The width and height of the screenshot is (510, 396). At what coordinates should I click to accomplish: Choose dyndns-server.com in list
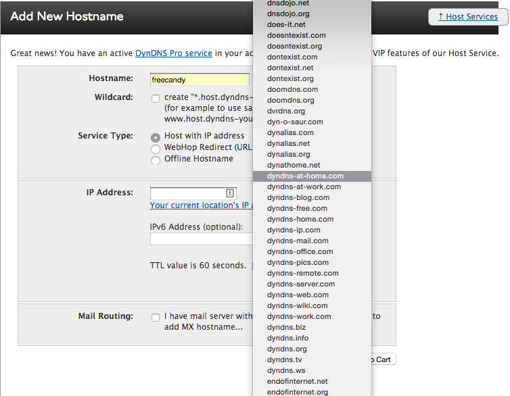click(x=300, y=284)
